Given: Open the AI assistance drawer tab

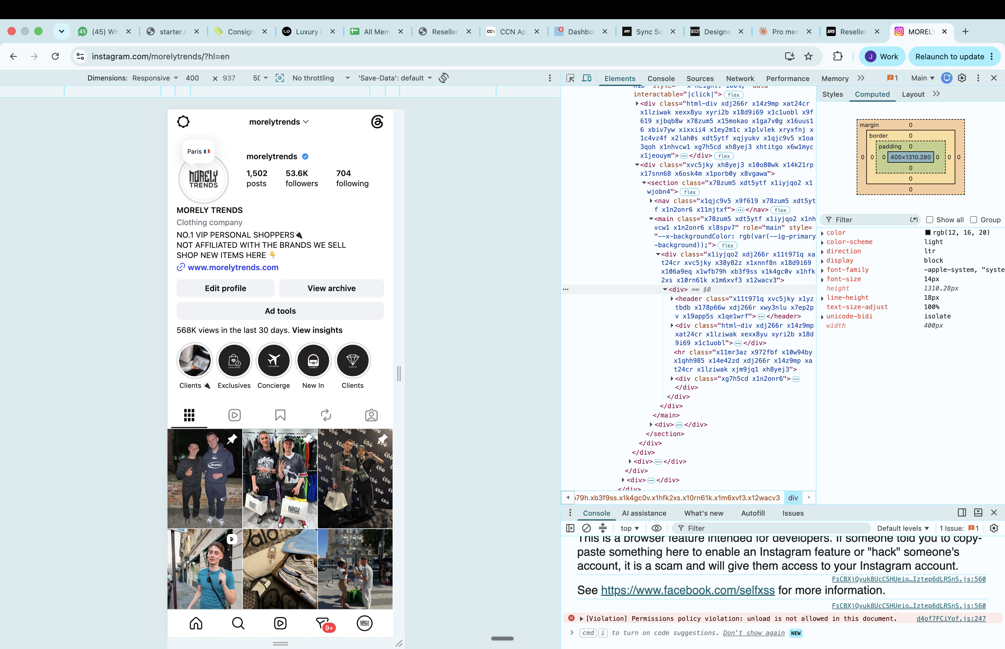Looking at the screenshot, I should (644, 513).
